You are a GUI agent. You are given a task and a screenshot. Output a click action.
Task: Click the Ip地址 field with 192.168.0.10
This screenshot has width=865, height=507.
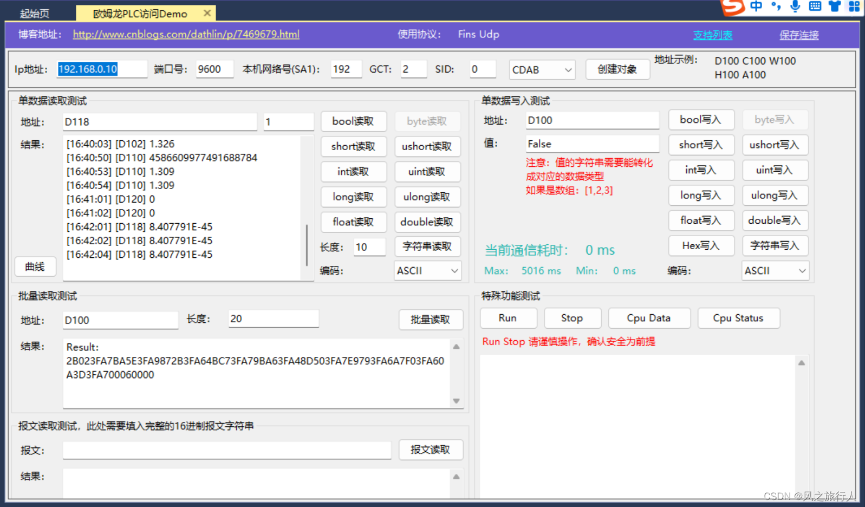[102, 69]
